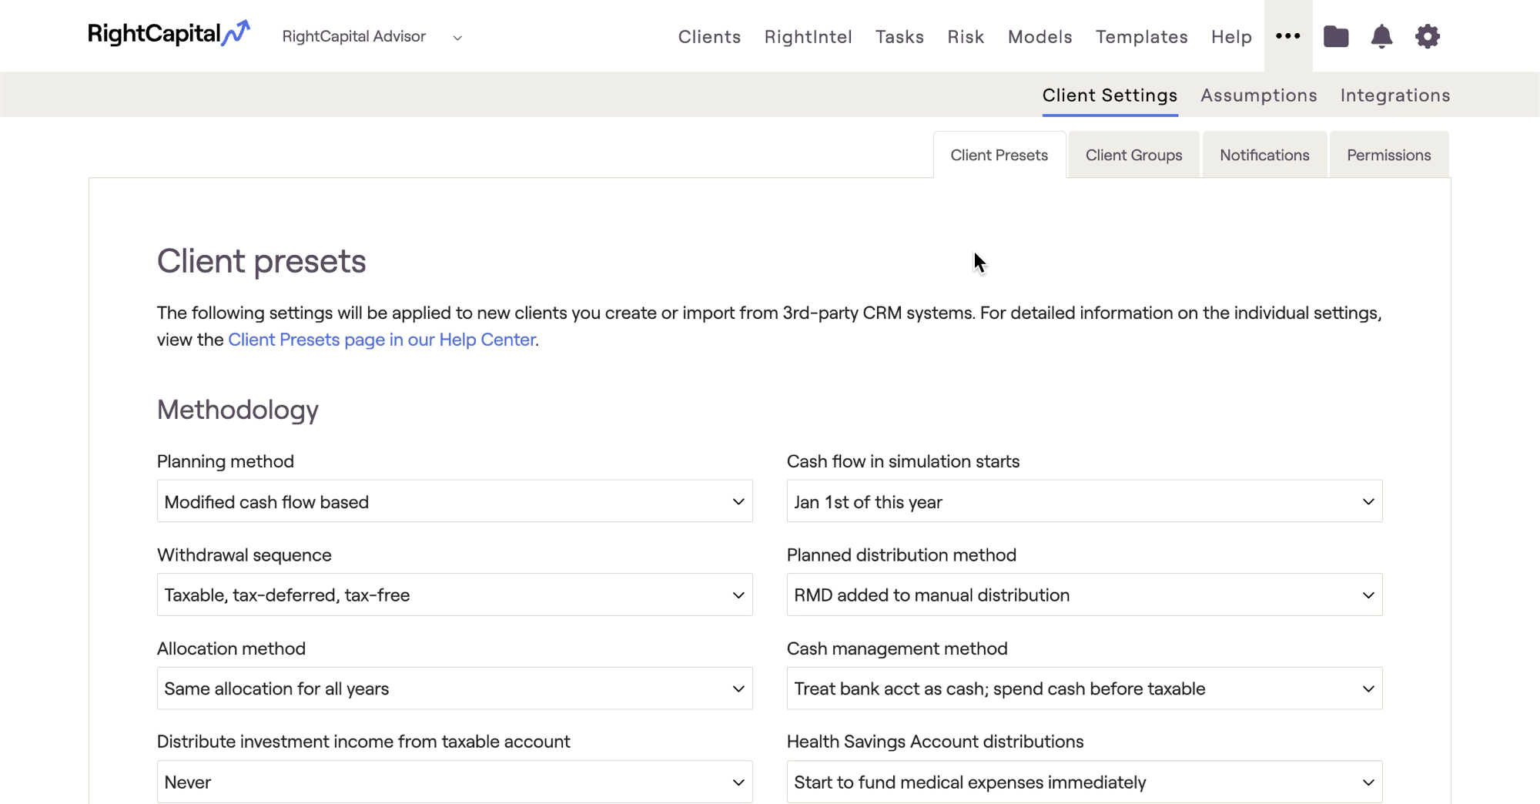1540x804 pixels.
Task: Click the RightCapital logo
Action: coord(169,34)
